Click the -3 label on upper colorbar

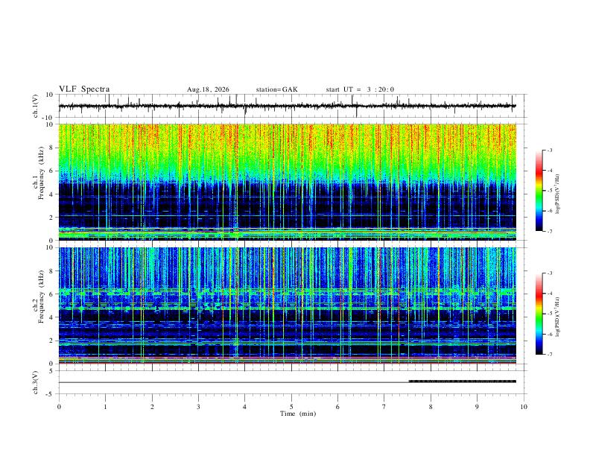click(549, 150)
